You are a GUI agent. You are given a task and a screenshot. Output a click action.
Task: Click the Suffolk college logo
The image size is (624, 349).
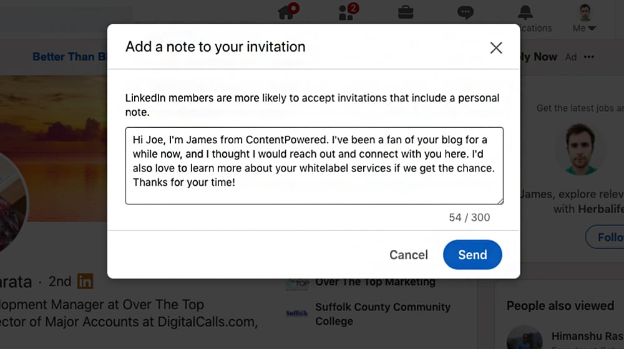pos(297,313)
